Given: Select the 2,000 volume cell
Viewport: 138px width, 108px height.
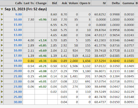Looking at the screenshot, I should coord(73,61).
